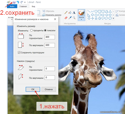The height and width of the screenshot is (114, 125).
Task: Open the Контур outline dropdown
Action: click(x=120, y=11)
